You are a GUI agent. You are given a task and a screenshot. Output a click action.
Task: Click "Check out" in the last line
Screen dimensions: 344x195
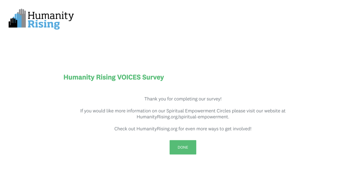[x=125, y=129]
